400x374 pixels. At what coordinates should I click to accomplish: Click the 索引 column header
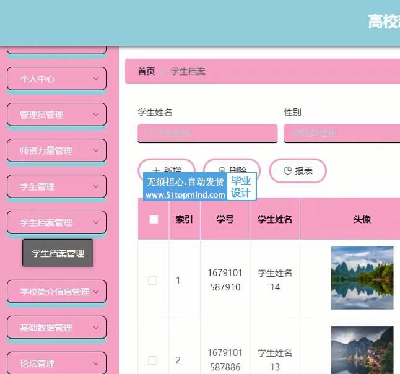(184, 219)
